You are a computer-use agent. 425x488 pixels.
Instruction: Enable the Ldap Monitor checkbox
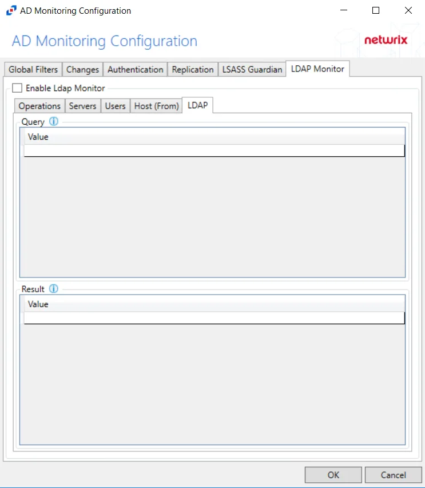17,88
